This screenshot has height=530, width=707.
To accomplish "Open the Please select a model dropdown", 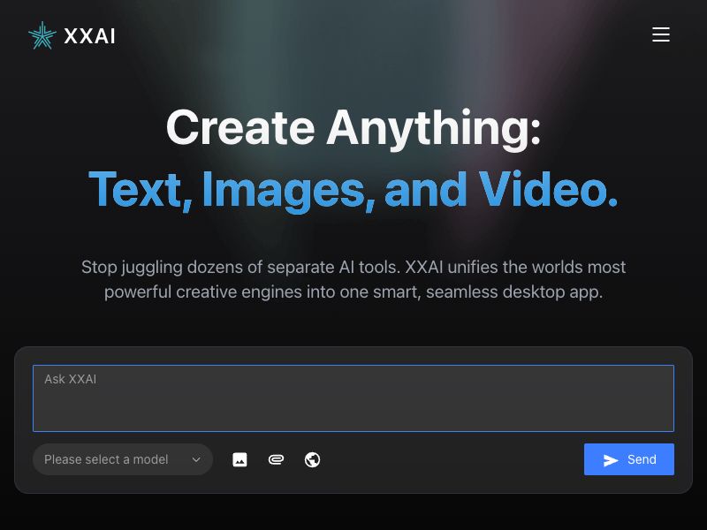I will 123,459.
